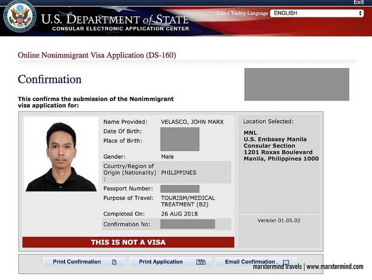Click the Version 01.05.02 text

click(x=279, y=221)
